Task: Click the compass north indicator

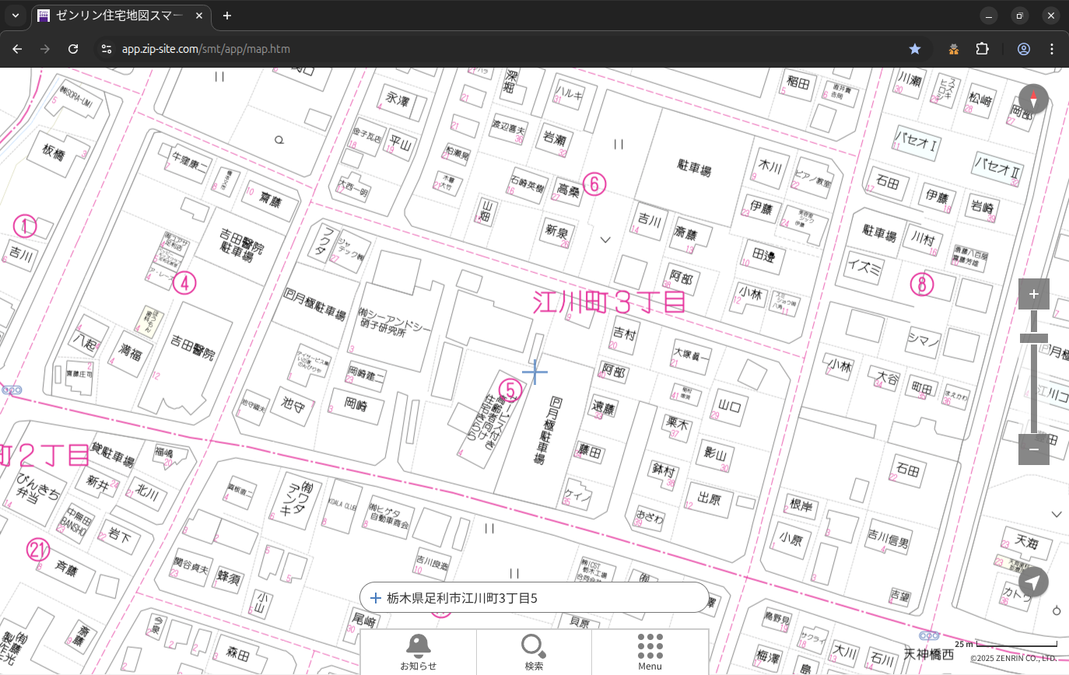Action: (x=1033, y=99)
